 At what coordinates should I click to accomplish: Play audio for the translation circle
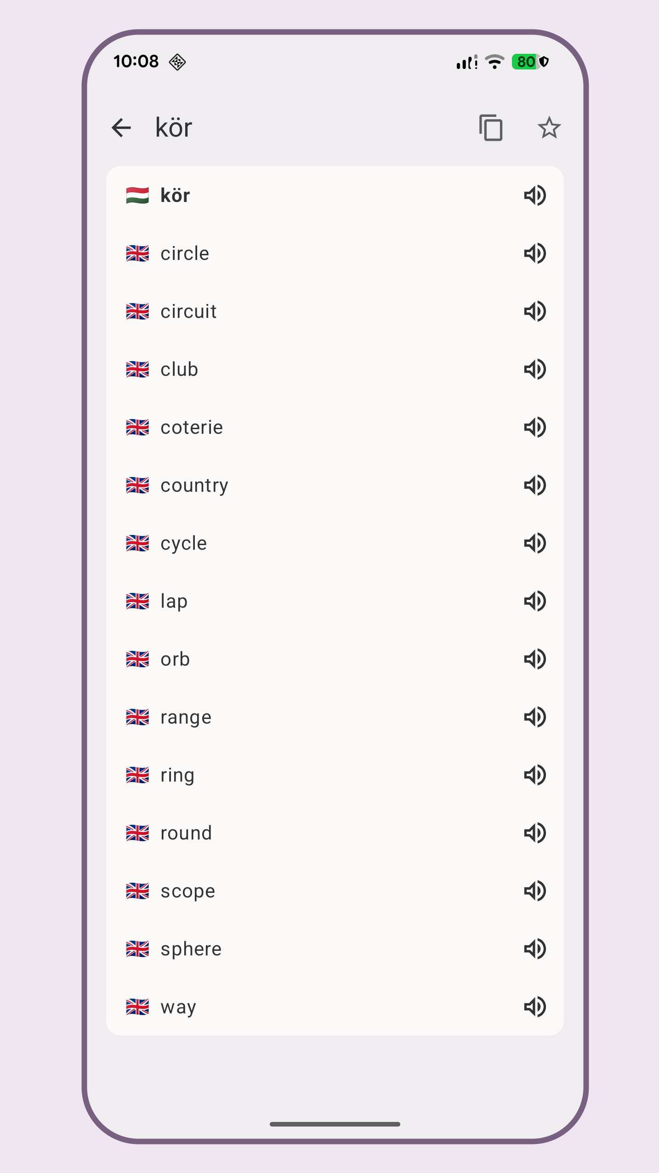click(x=534, y=253)
